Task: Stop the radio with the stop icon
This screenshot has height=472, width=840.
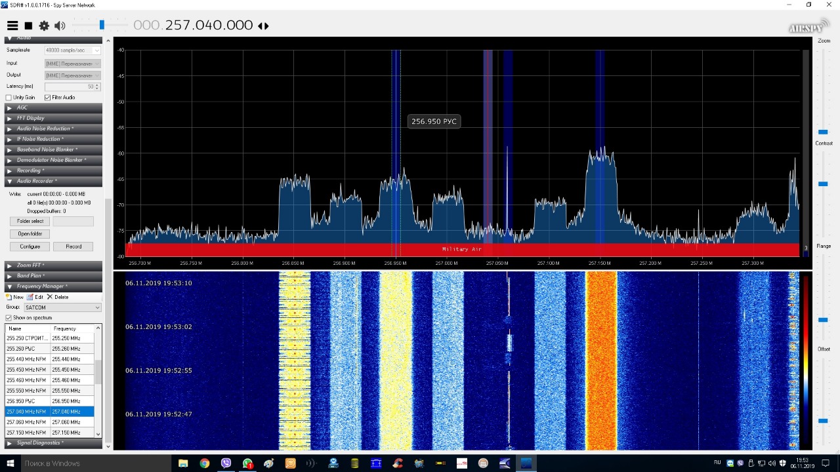Action: click(28, 26)
